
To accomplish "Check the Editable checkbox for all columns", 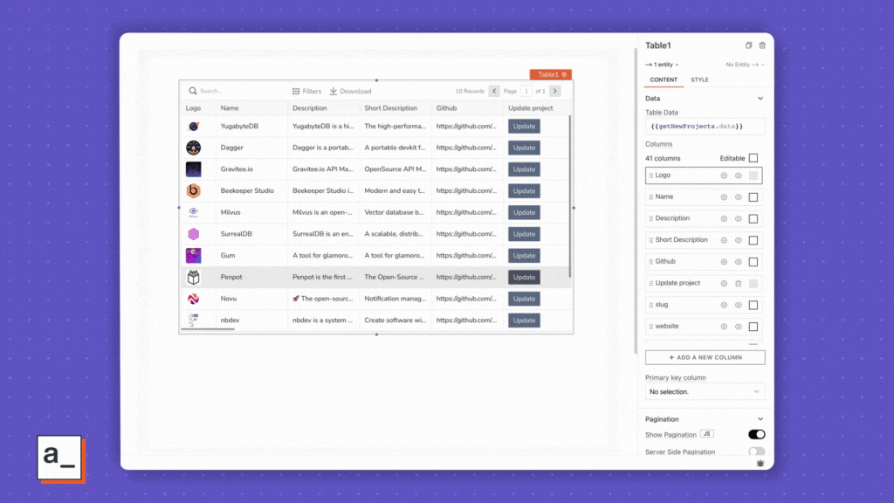I will [753, 158].
